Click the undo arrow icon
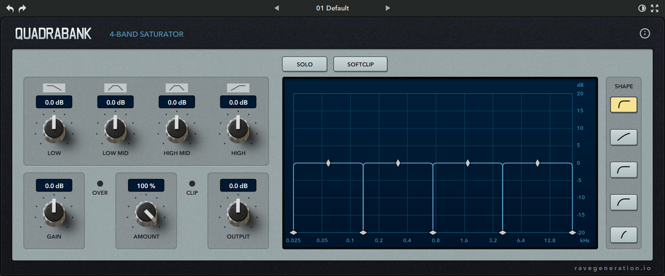The image size is (665, 276). point(10,8)
